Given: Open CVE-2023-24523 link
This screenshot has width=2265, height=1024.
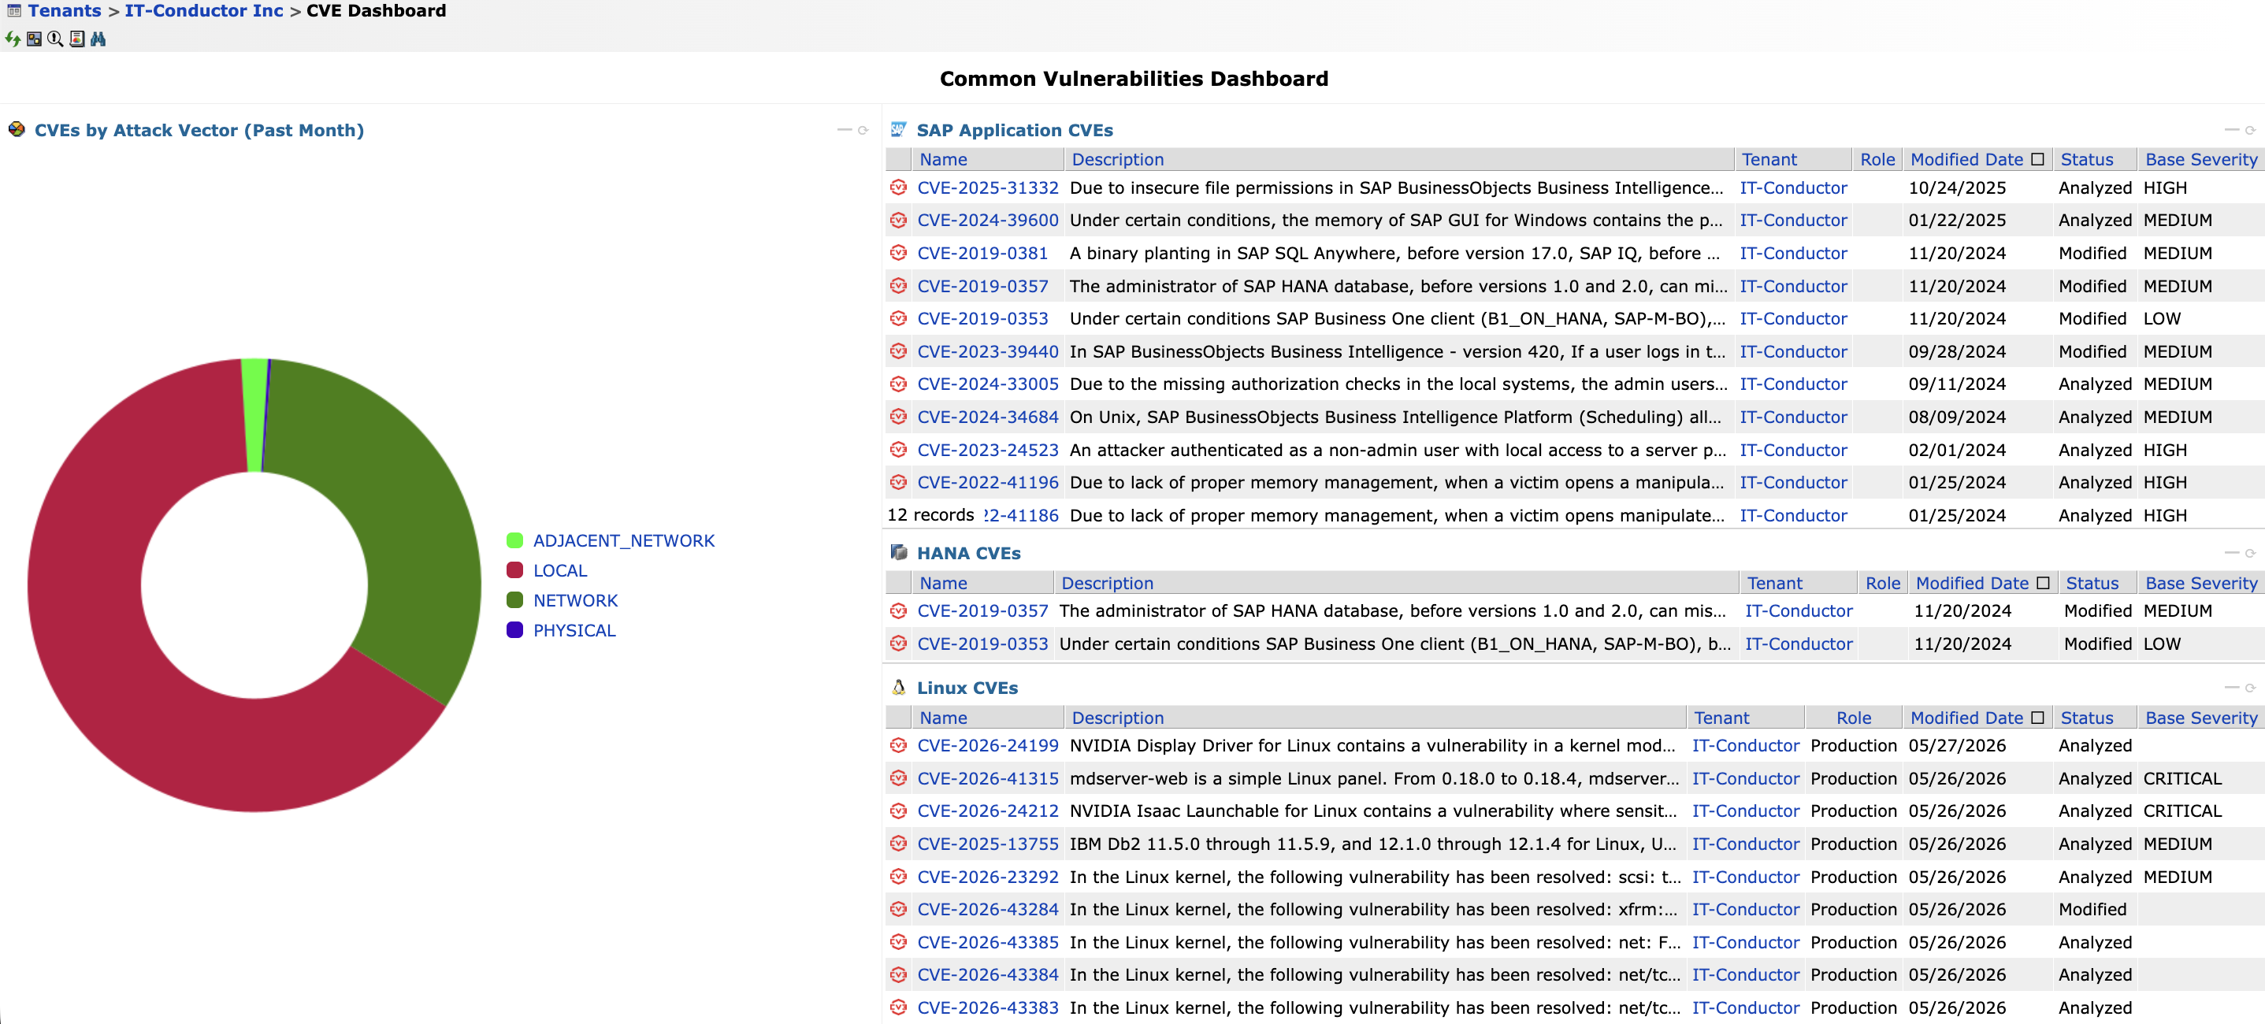Looking at the screenshot, I should point(987,450).
